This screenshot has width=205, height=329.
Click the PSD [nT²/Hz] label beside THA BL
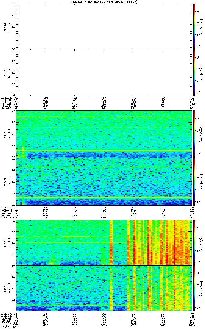[x=202, y=26]
